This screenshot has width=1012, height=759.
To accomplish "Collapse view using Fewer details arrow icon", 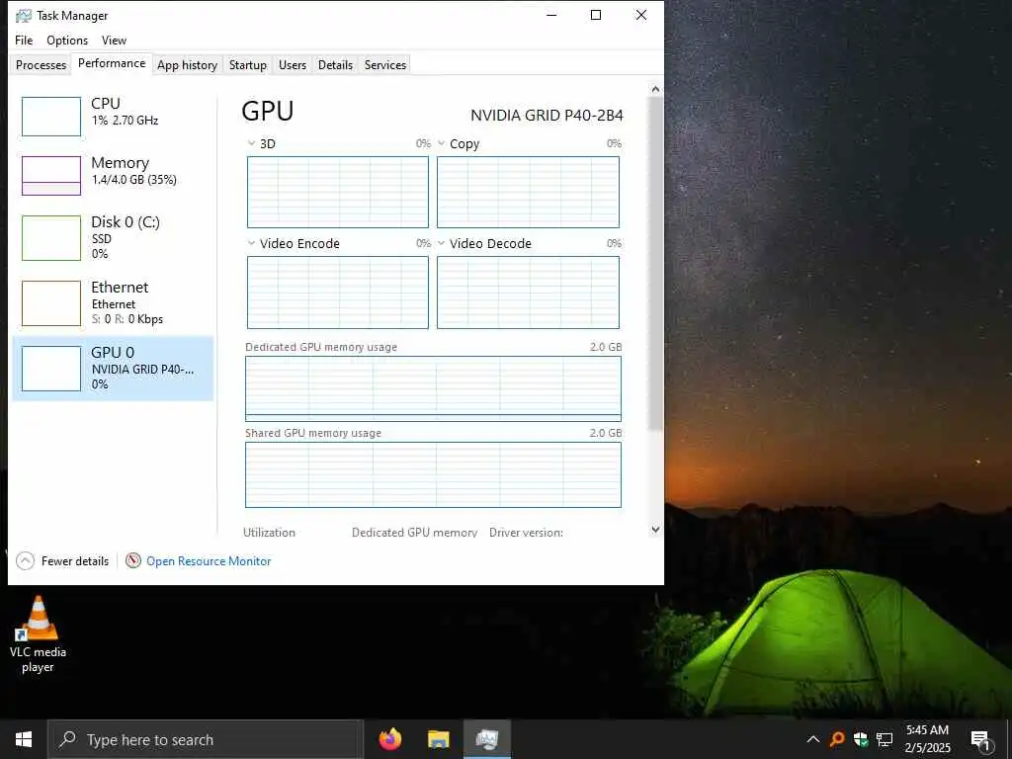I will (25, 561).
